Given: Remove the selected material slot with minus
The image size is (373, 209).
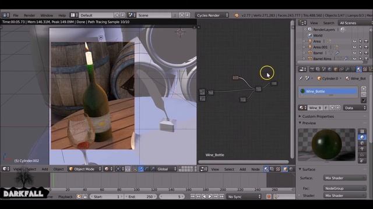Looking at the screenshot, I should pos(363,94).
